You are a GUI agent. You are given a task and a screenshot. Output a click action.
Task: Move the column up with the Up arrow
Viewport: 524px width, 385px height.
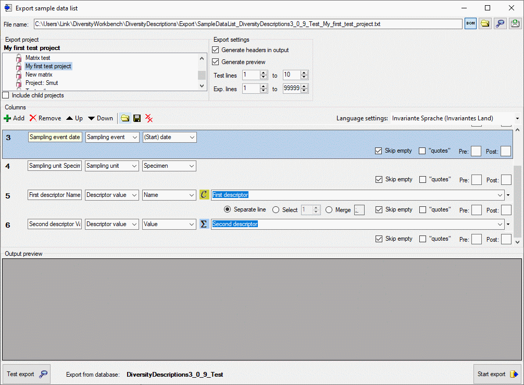pyautogui.click(x=69, y=118)
